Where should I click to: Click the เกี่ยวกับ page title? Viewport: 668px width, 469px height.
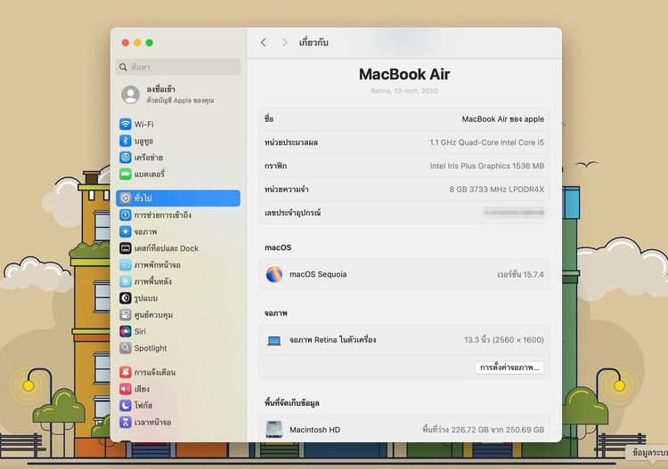click(314, 42)
